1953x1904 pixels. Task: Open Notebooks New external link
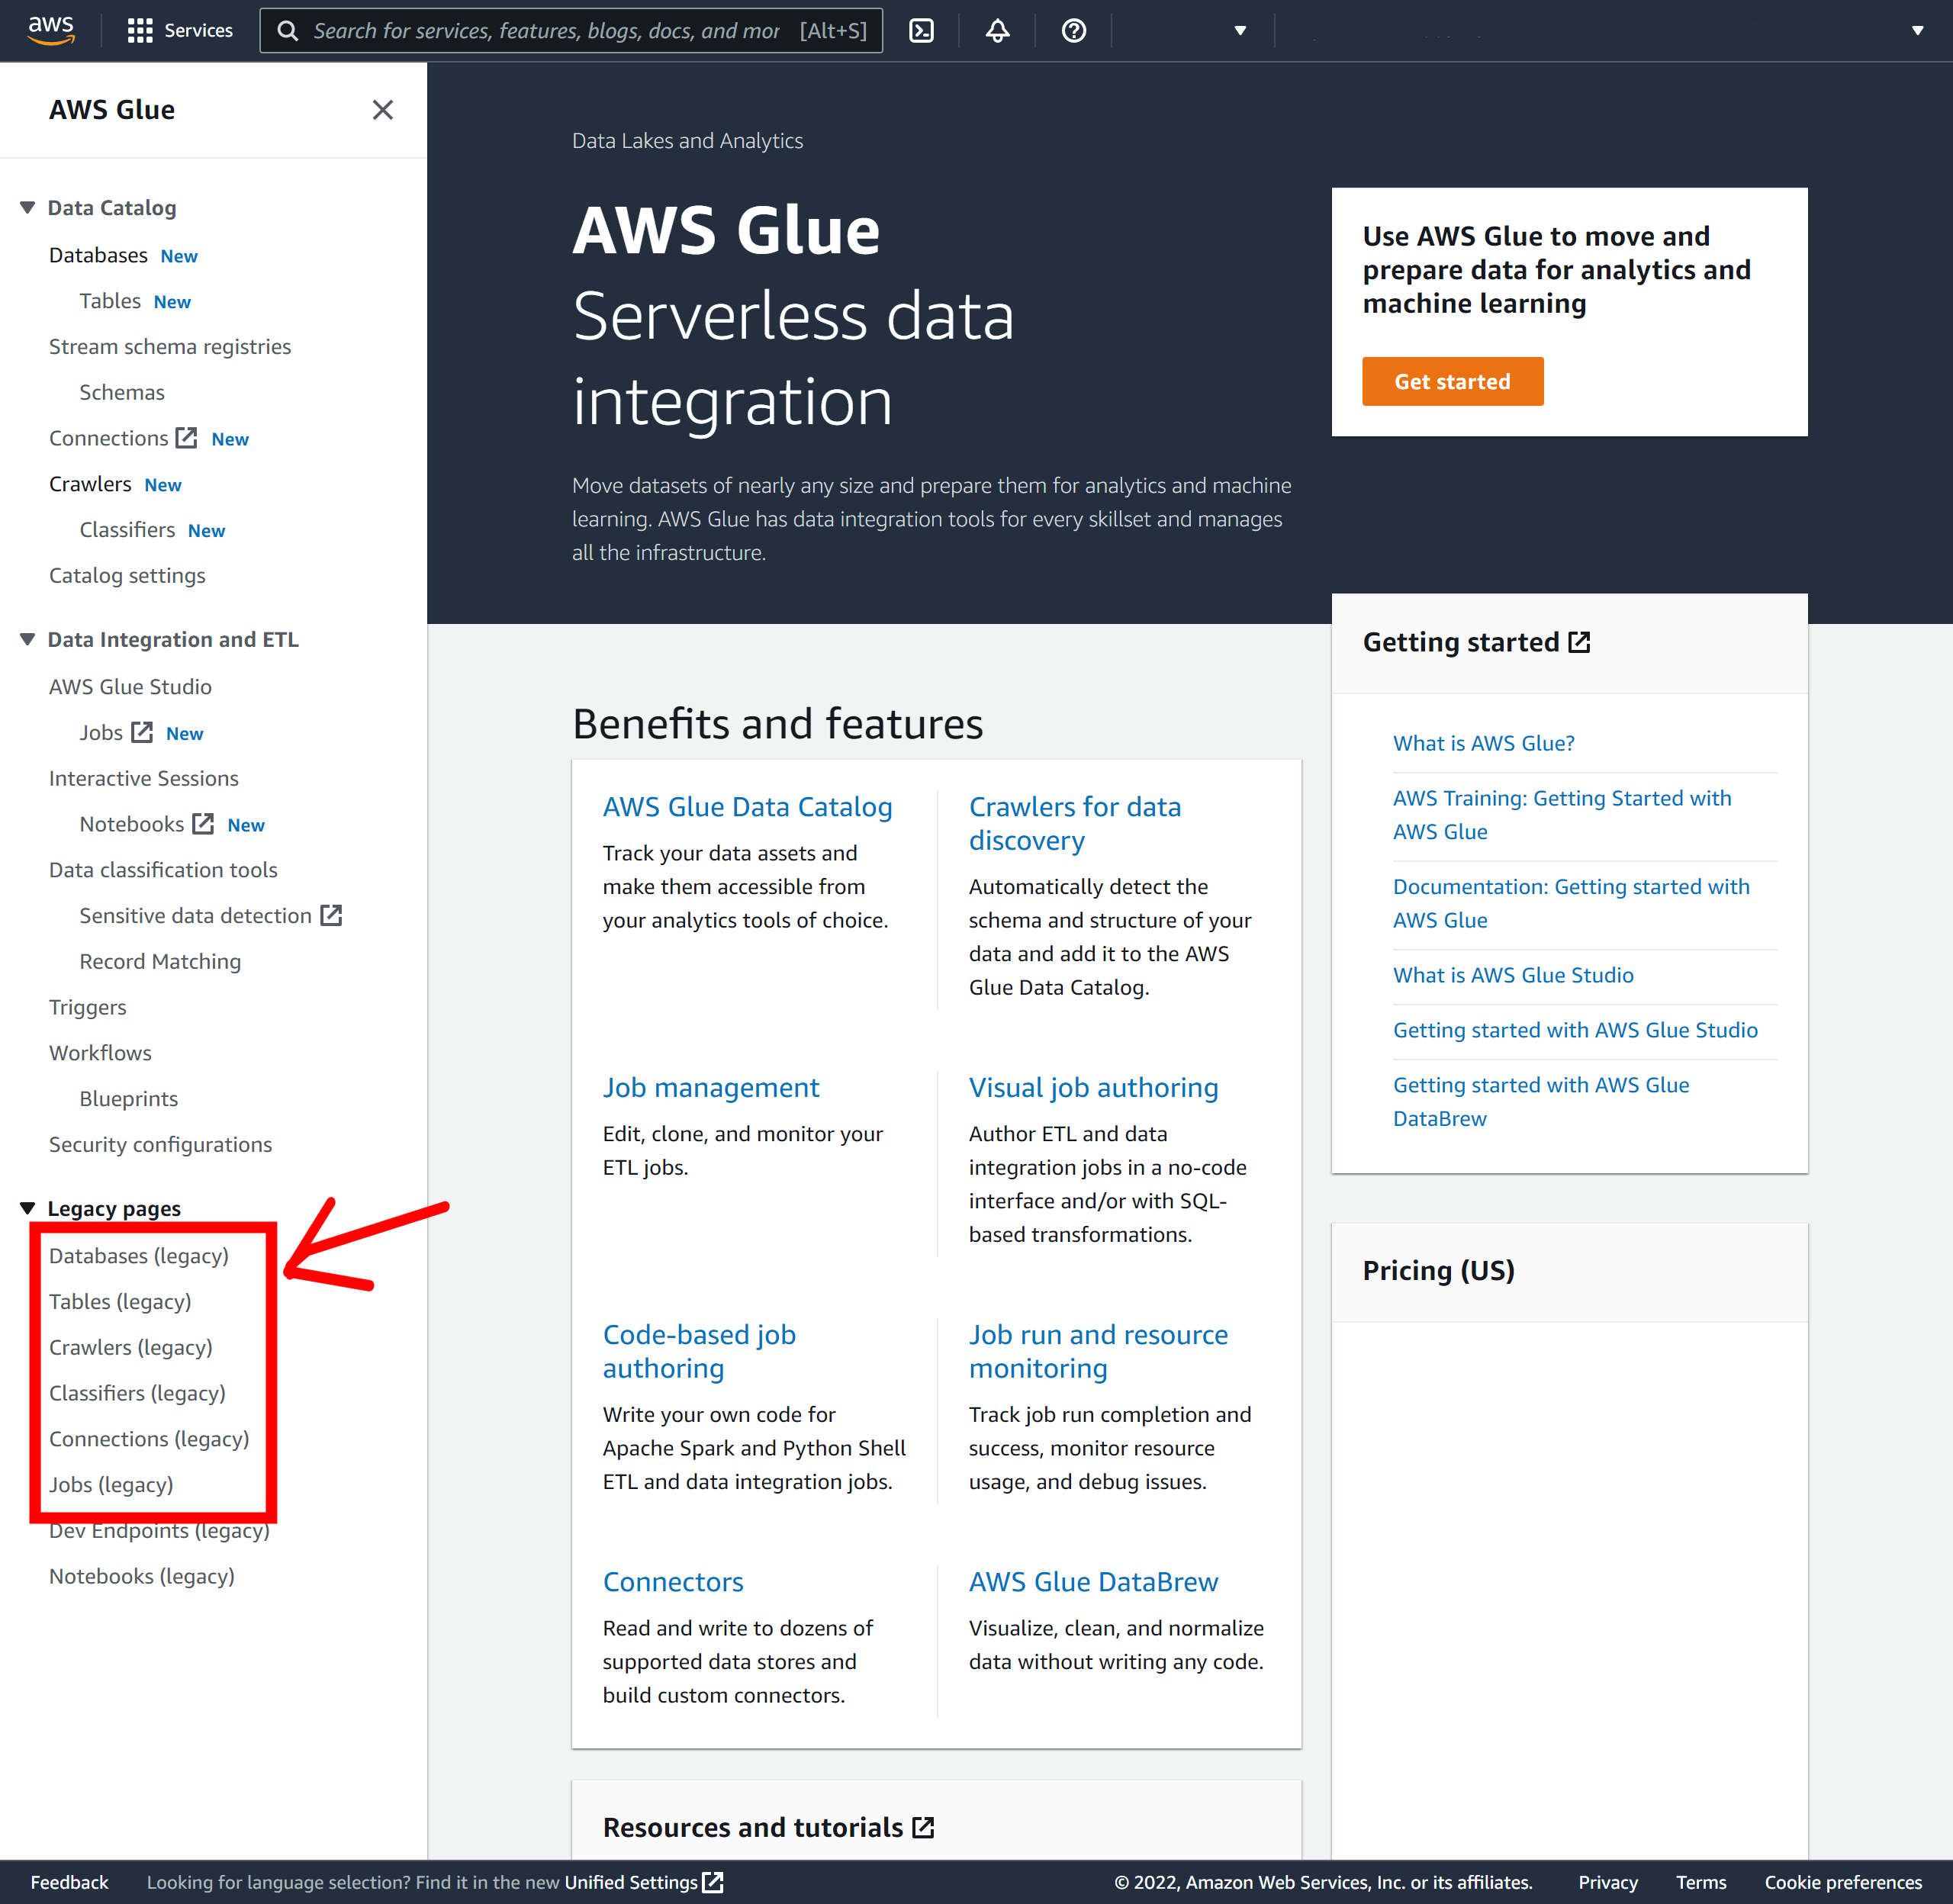(146, 825)
